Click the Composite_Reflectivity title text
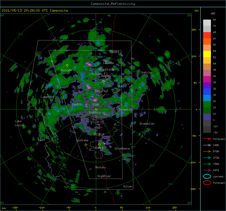Viewport: 226px width, 211px height. 113,4
